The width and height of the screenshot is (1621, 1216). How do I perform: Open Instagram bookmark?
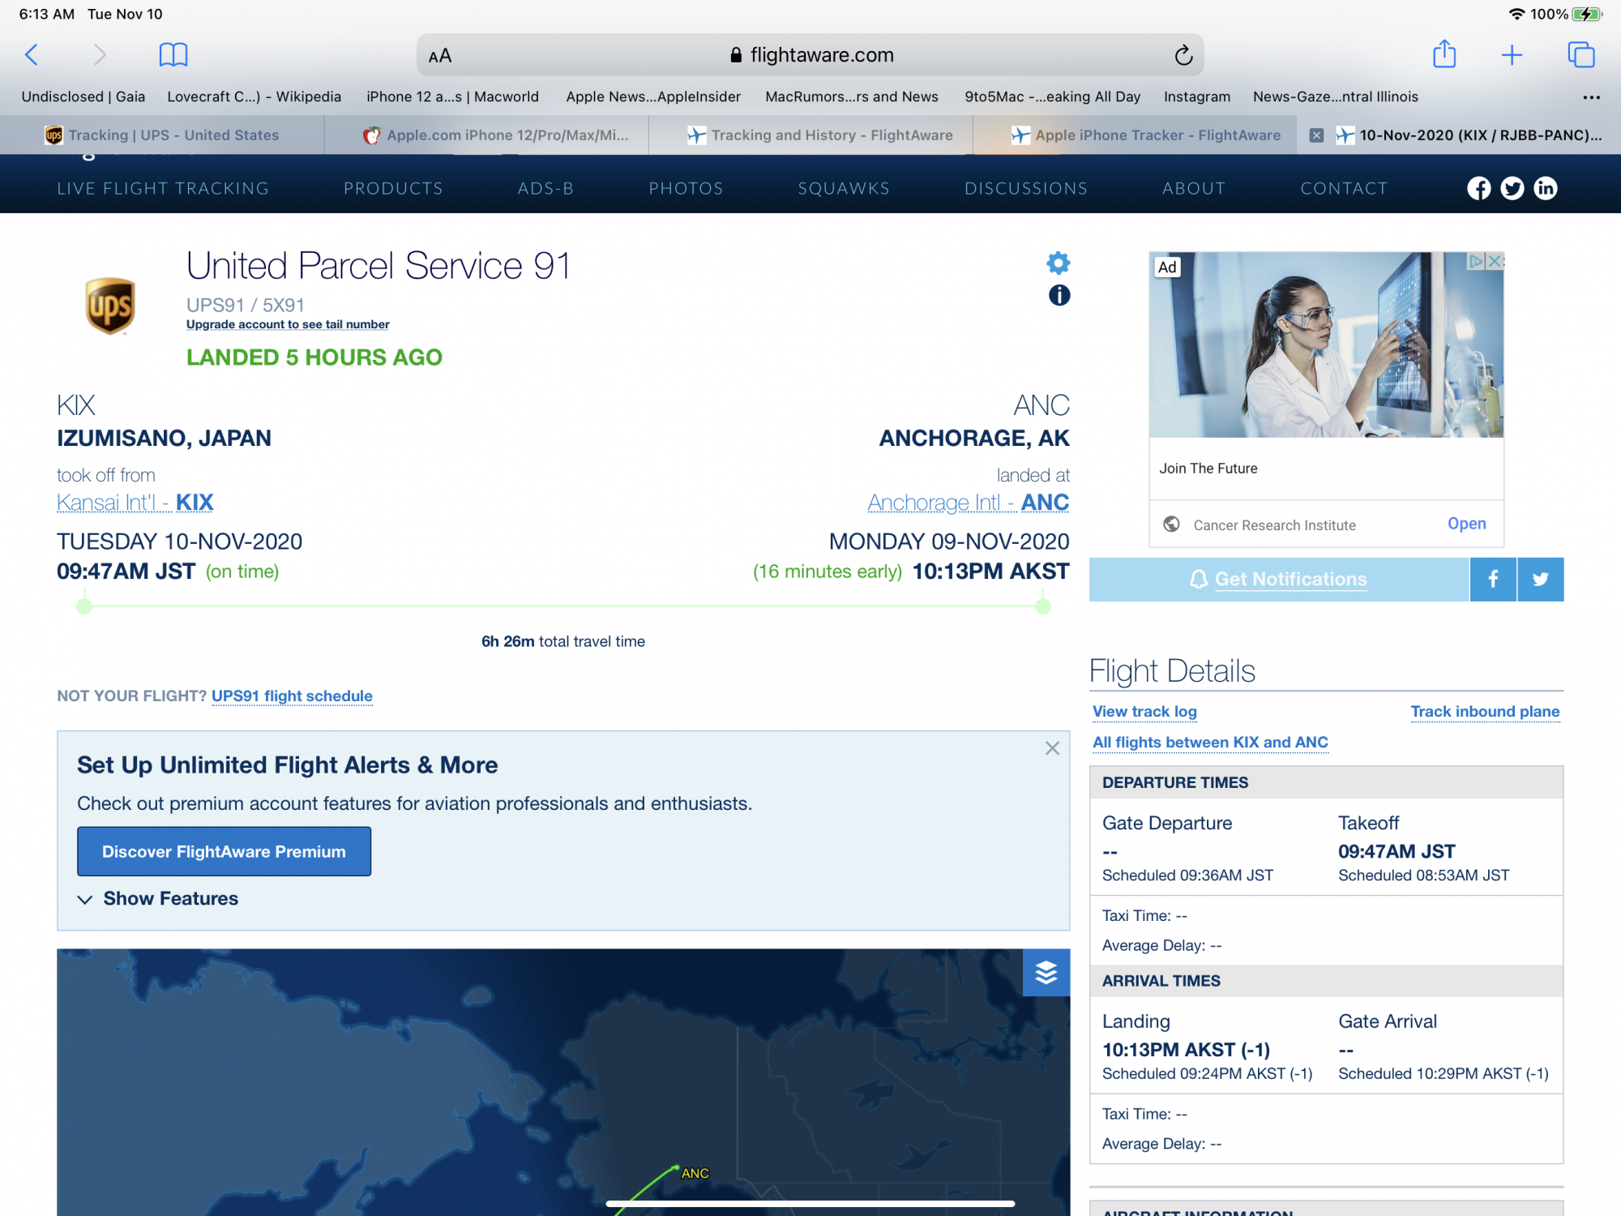coord(1197,96)
